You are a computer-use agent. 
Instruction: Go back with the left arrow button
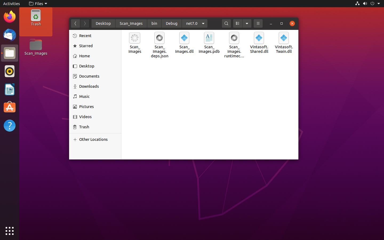click(75, 23)
